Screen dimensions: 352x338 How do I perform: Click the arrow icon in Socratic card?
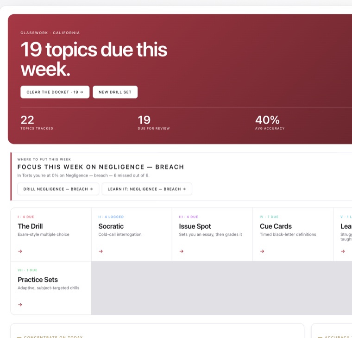101,251
